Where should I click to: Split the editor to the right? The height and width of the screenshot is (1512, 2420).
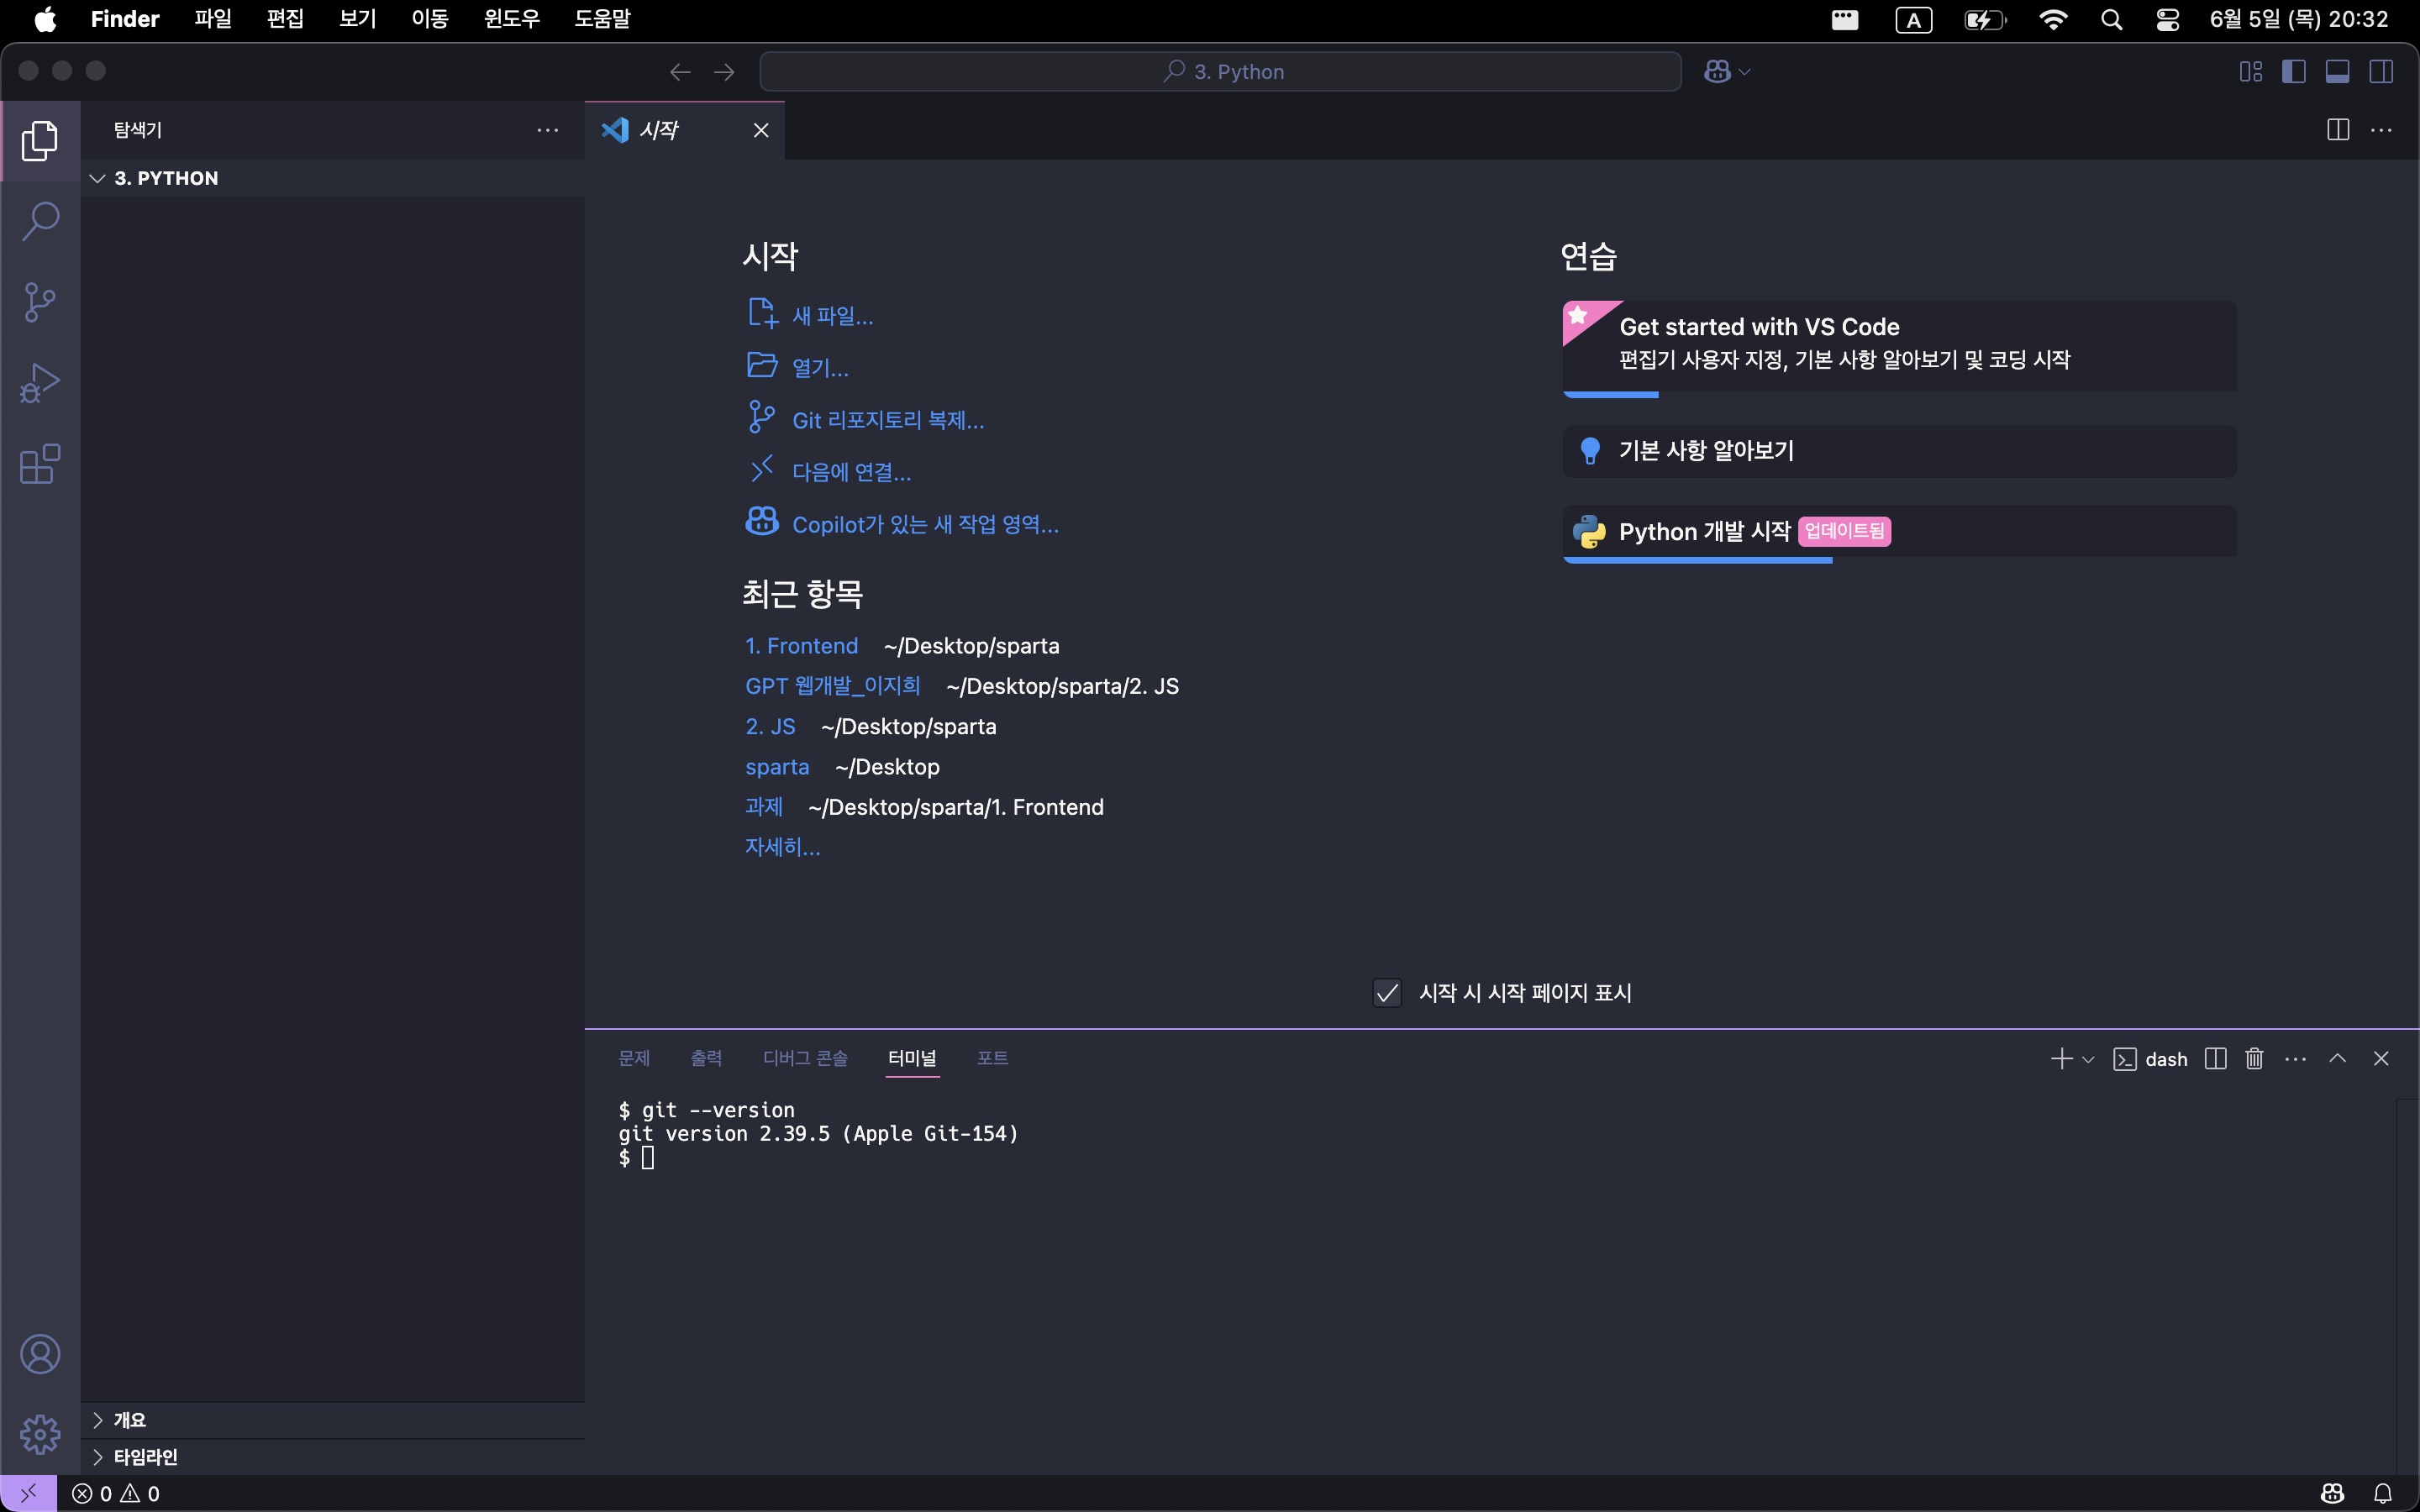(2338, 130)
